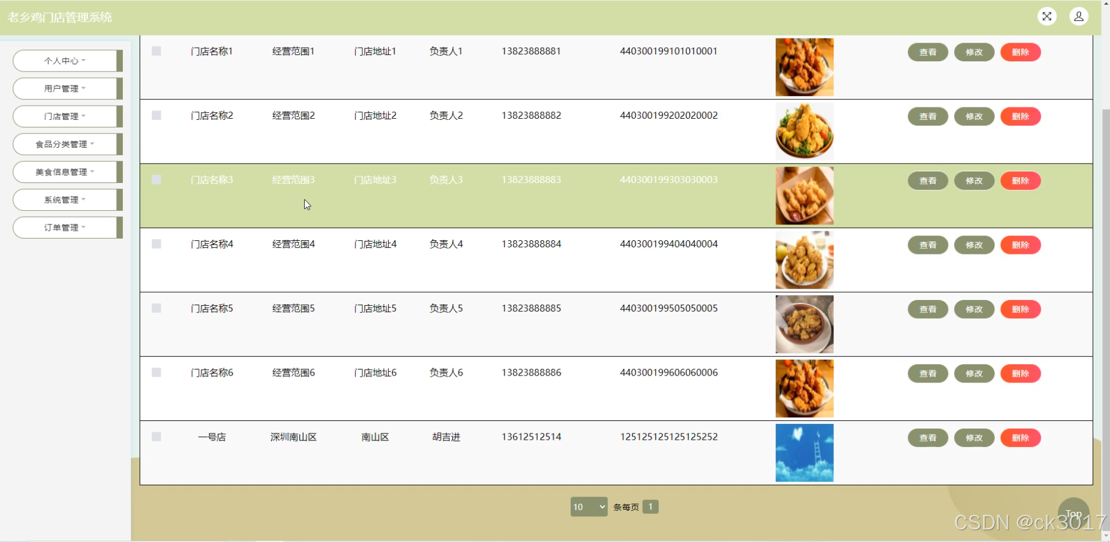Click 查看 for 门店名称6
This screenshot has height=542, width=1110.
point(928,374)
